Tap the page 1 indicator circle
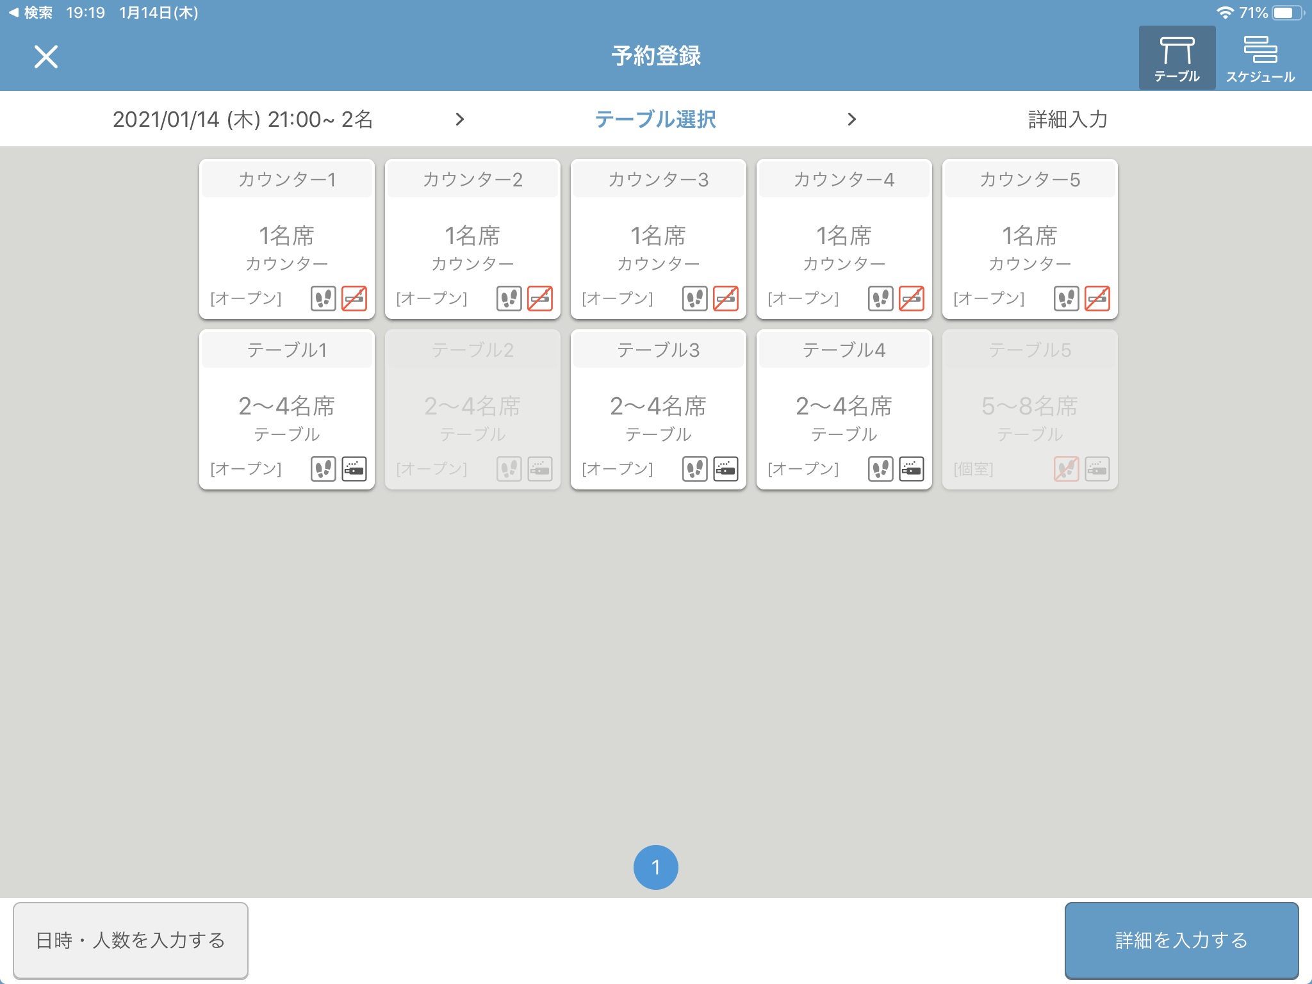The height and width of the screenshot is (984, 1312). (655, 867)
